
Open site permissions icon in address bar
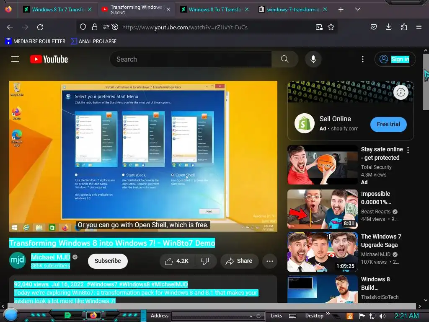click(106, 27)
